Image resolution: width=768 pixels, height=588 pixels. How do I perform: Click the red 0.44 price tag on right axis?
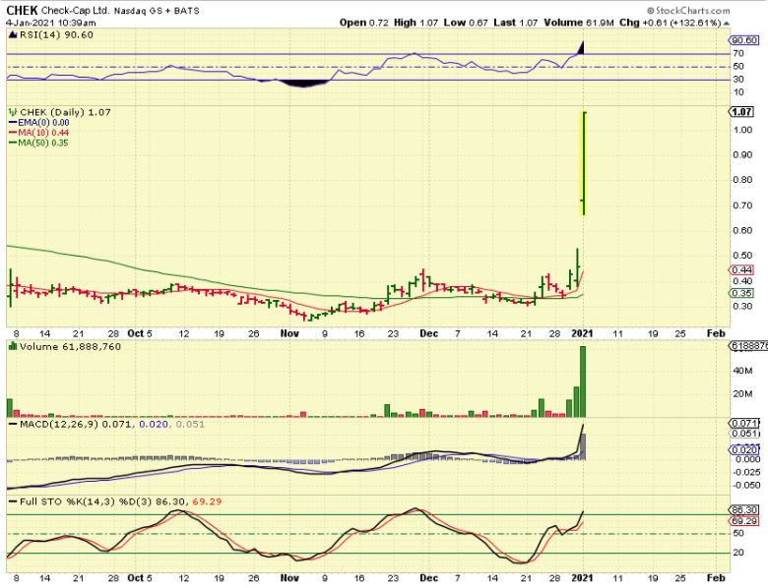pos(741,269)
